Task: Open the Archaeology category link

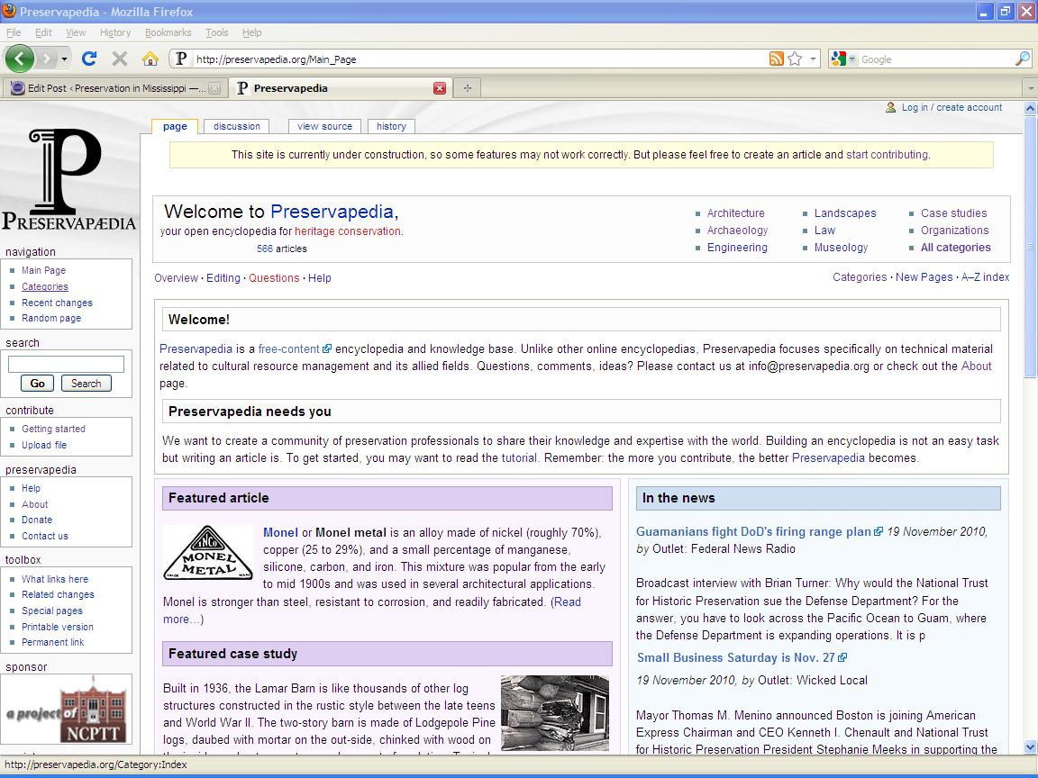Action: 737,231
